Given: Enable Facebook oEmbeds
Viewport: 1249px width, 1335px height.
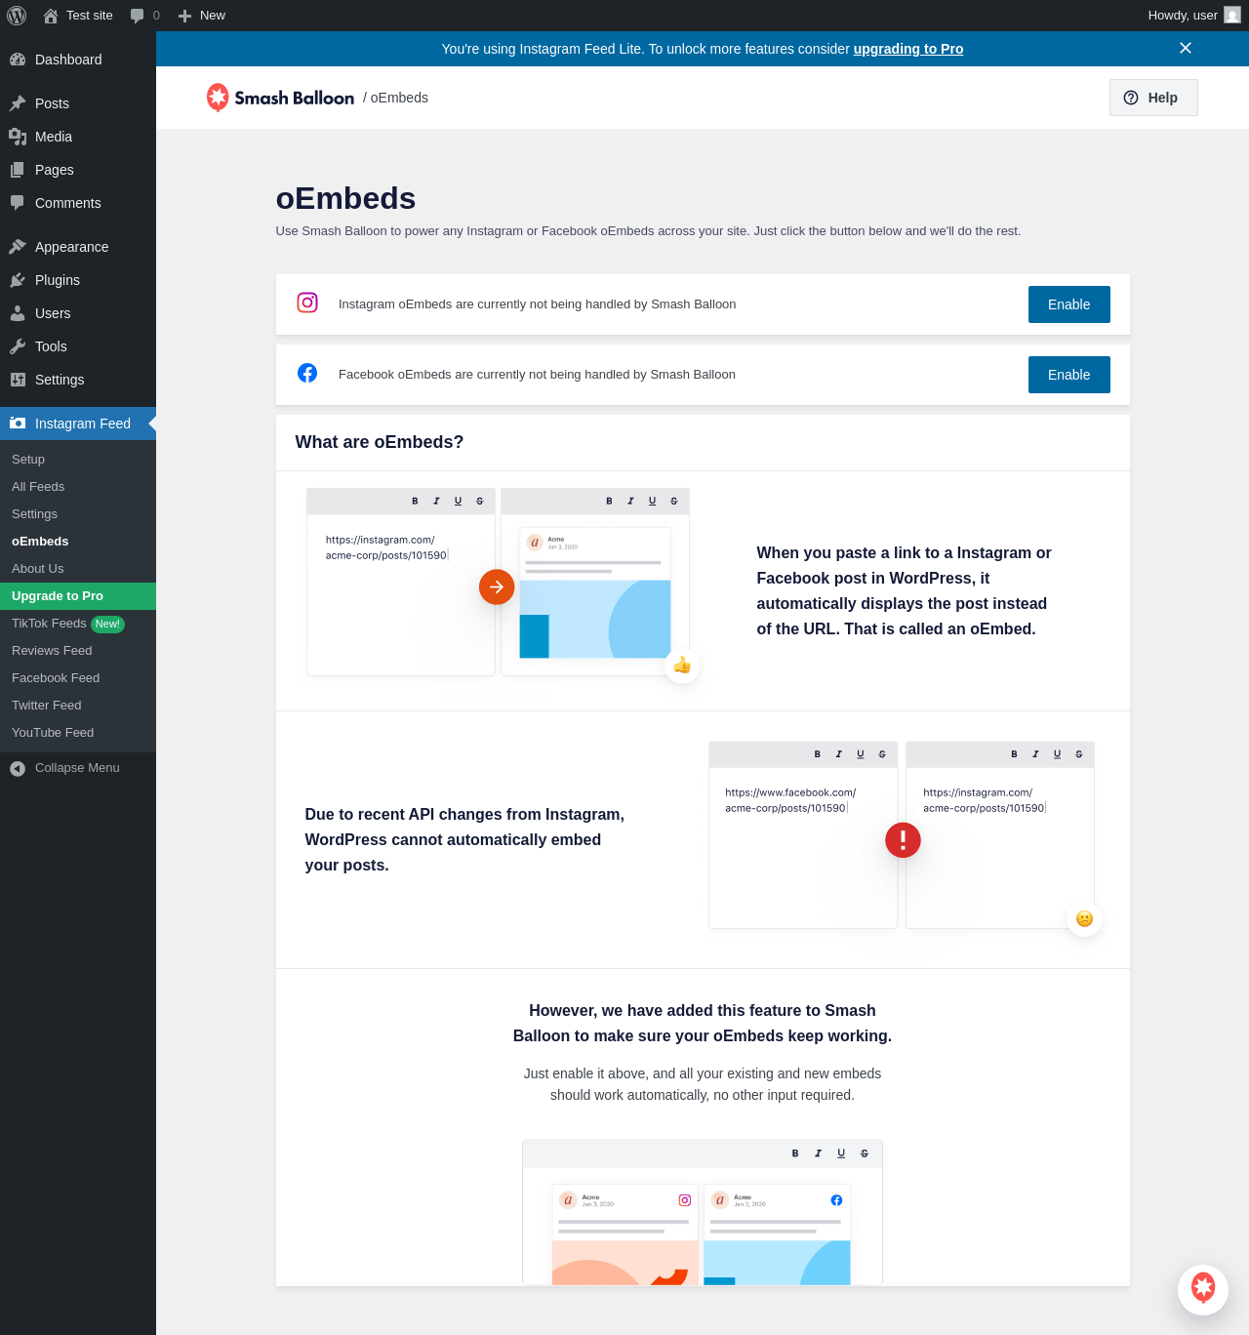Looking at the screenshot, I should [x=1069, y=375].
